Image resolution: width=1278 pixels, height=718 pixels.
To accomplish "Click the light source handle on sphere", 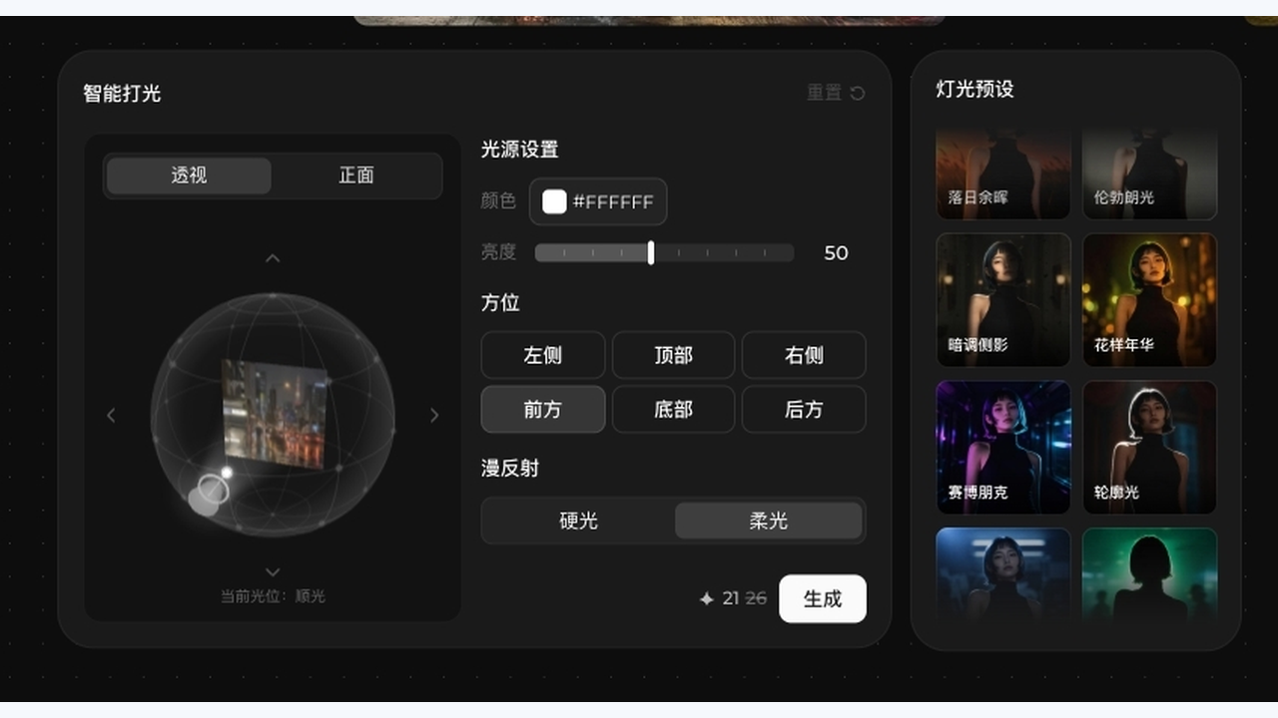I will pyautogui.click(x=212, y=489).
